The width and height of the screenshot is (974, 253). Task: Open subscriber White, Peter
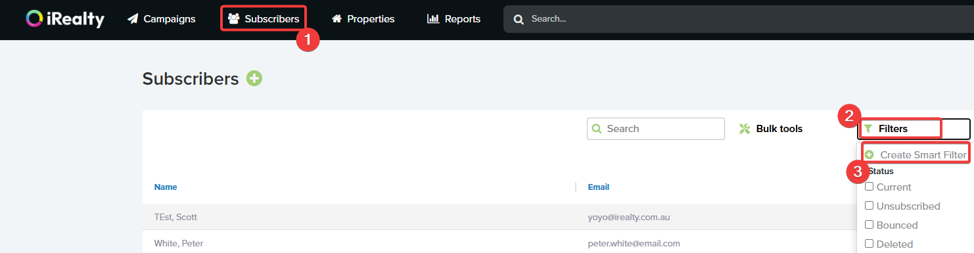point(179,243)
